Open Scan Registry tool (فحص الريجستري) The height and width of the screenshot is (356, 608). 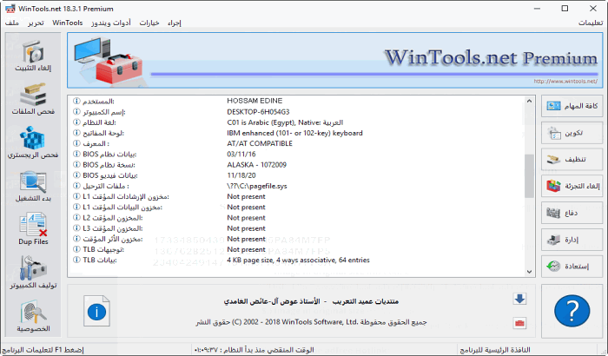[33, 142]
